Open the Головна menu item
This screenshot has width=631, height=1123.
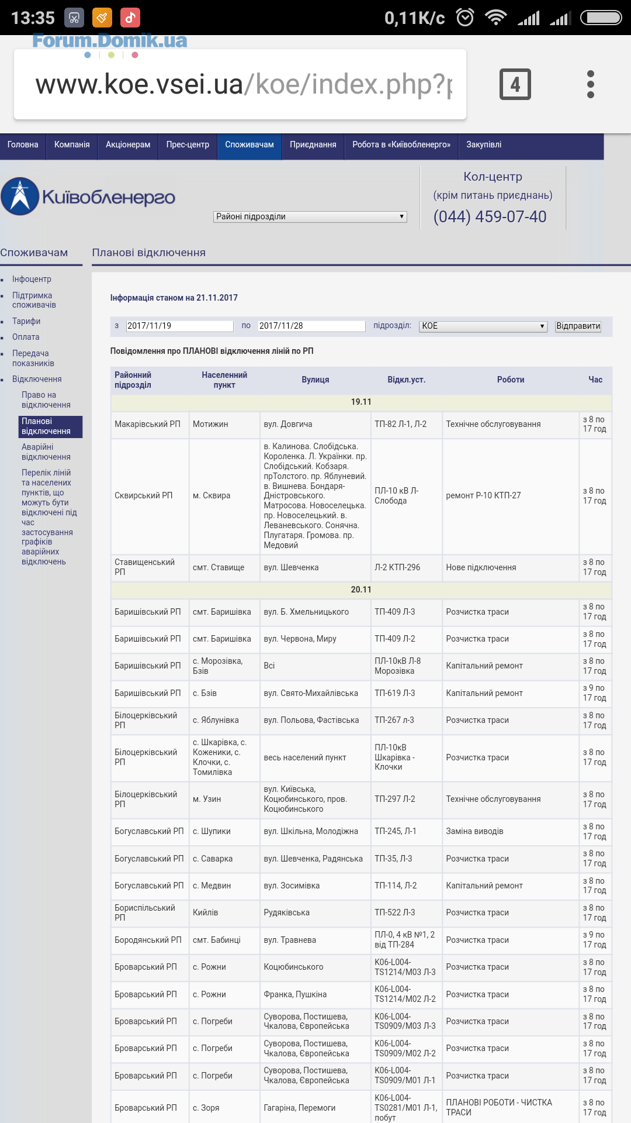(23, 146)
